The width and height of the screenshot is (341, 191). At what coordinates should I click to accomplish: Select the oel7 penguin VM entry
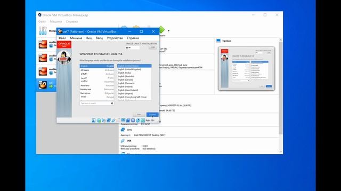(x=46, y=85)
